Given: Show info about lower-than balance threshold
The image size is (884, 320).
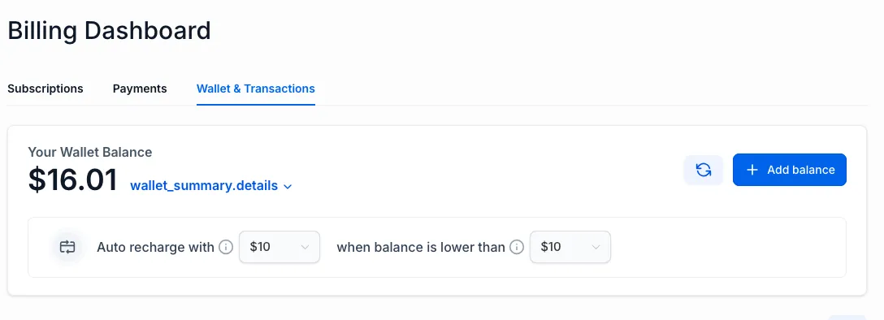Looking at the screenshot, I should pos(517,247).
